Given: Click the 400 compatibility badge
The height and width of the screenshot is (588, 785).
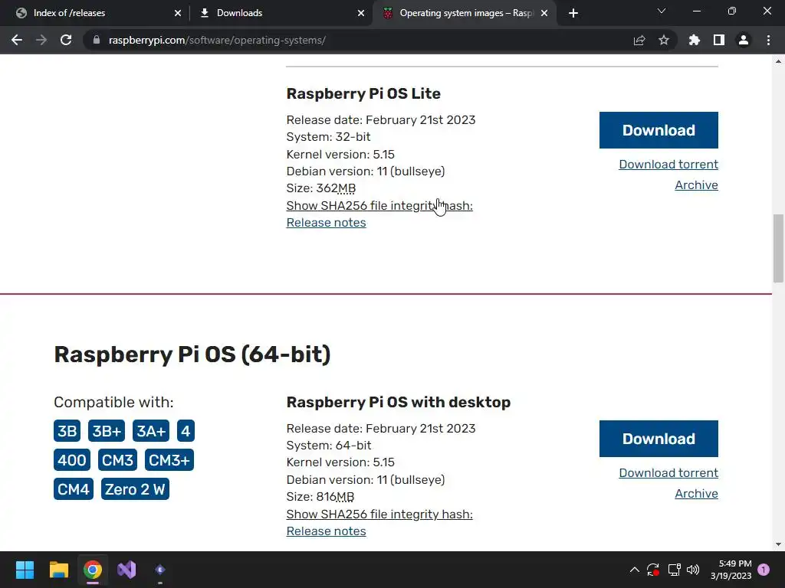Looking at the screenshot, I should [x=72, y=460].
